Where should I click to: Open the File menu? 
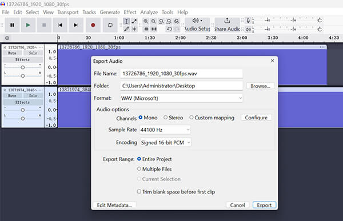click(6, 12)
